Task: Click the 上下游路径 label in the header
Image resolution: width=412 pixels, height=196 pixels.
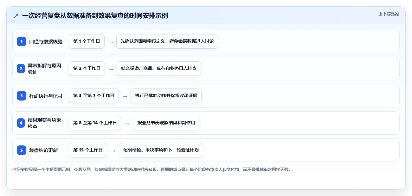Action: coord(389,14)
